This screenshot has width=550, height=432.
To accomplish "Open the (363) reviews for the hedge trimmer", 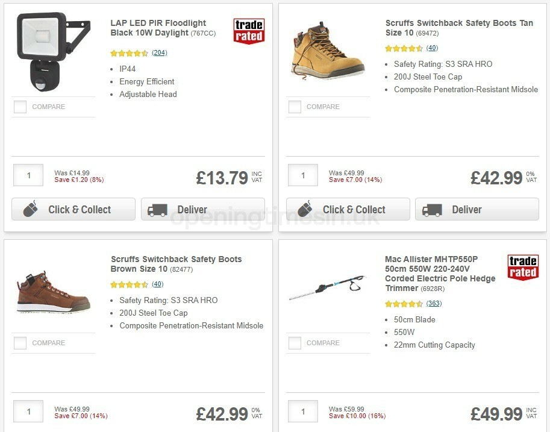I will coord(434,304).
